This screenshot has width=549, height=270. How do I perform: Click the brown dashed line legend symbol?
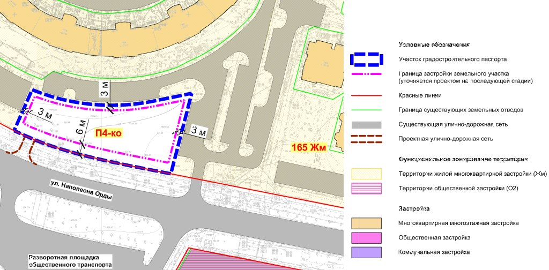[366, 139]
